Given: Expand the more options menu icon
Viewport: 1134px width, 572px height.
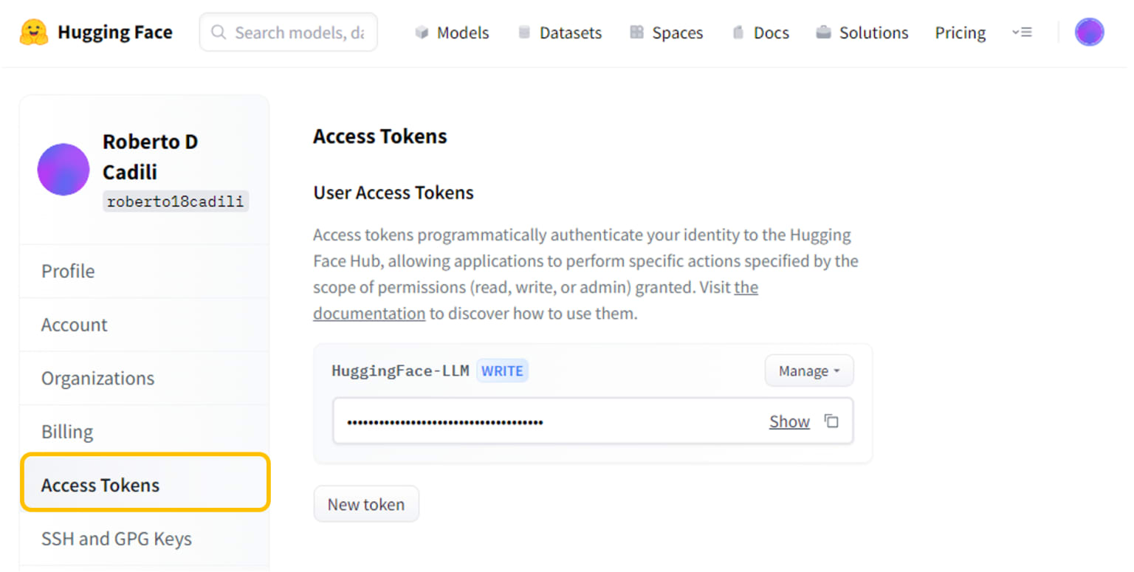Looking at the screenshot, I should pos(1022,32).
